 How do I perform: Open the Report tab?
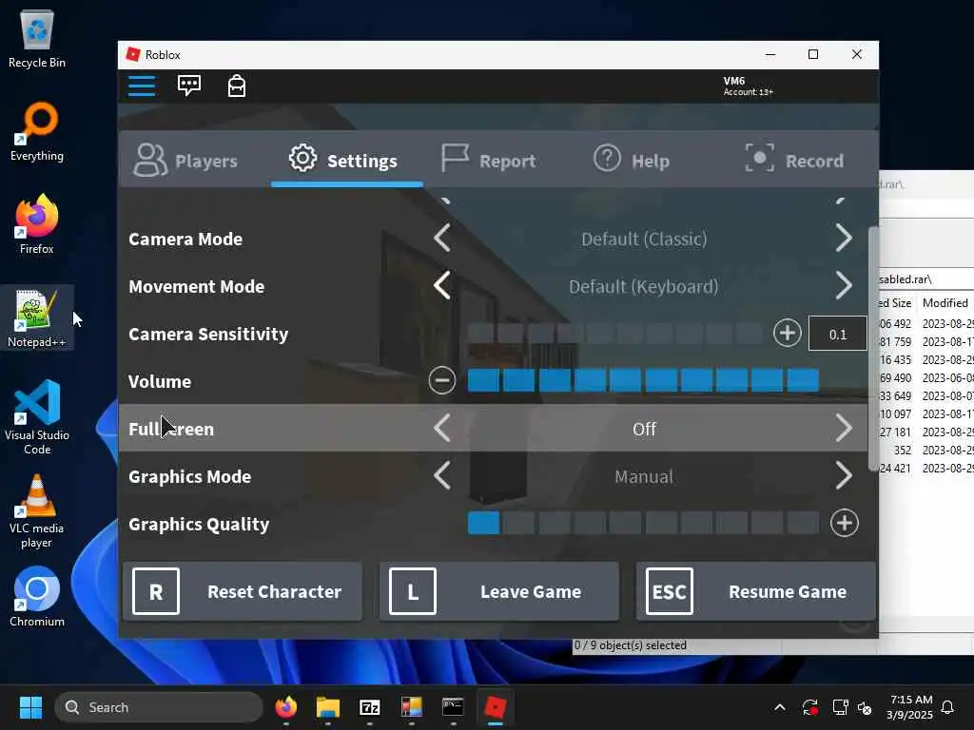coord(488,160)
